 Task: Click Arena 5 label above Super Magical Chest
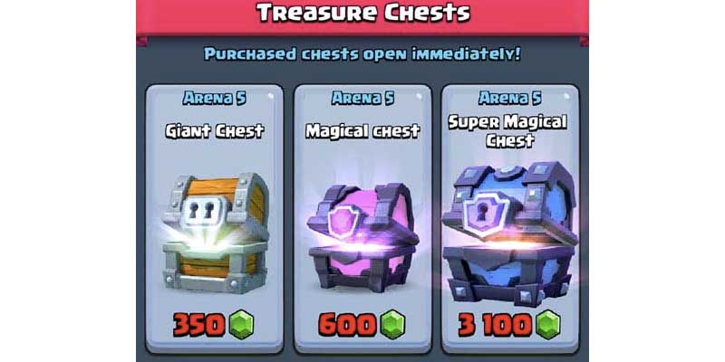click(510, 98)
